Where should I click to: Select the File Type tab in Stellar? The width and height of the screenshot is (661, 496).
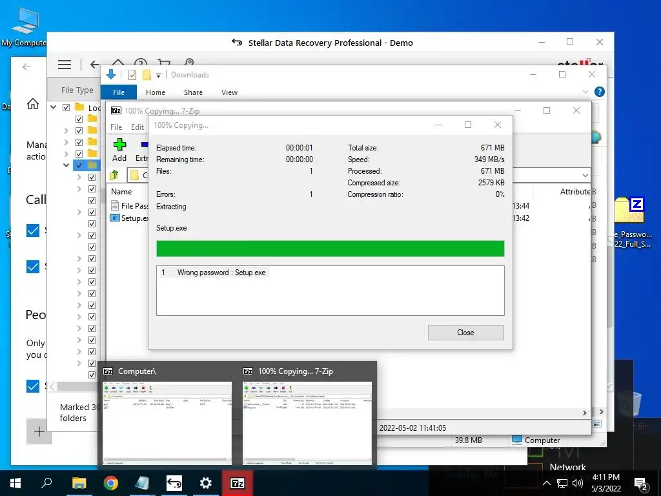click(x=77, y=90)
